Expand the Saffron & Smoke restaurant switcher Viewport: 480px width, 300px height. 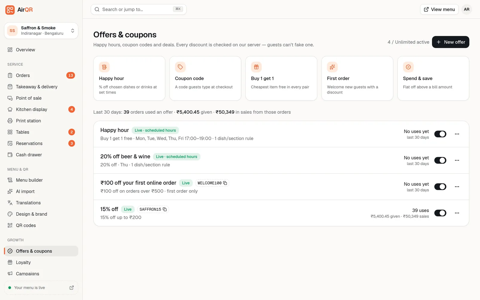pos(41,31)
